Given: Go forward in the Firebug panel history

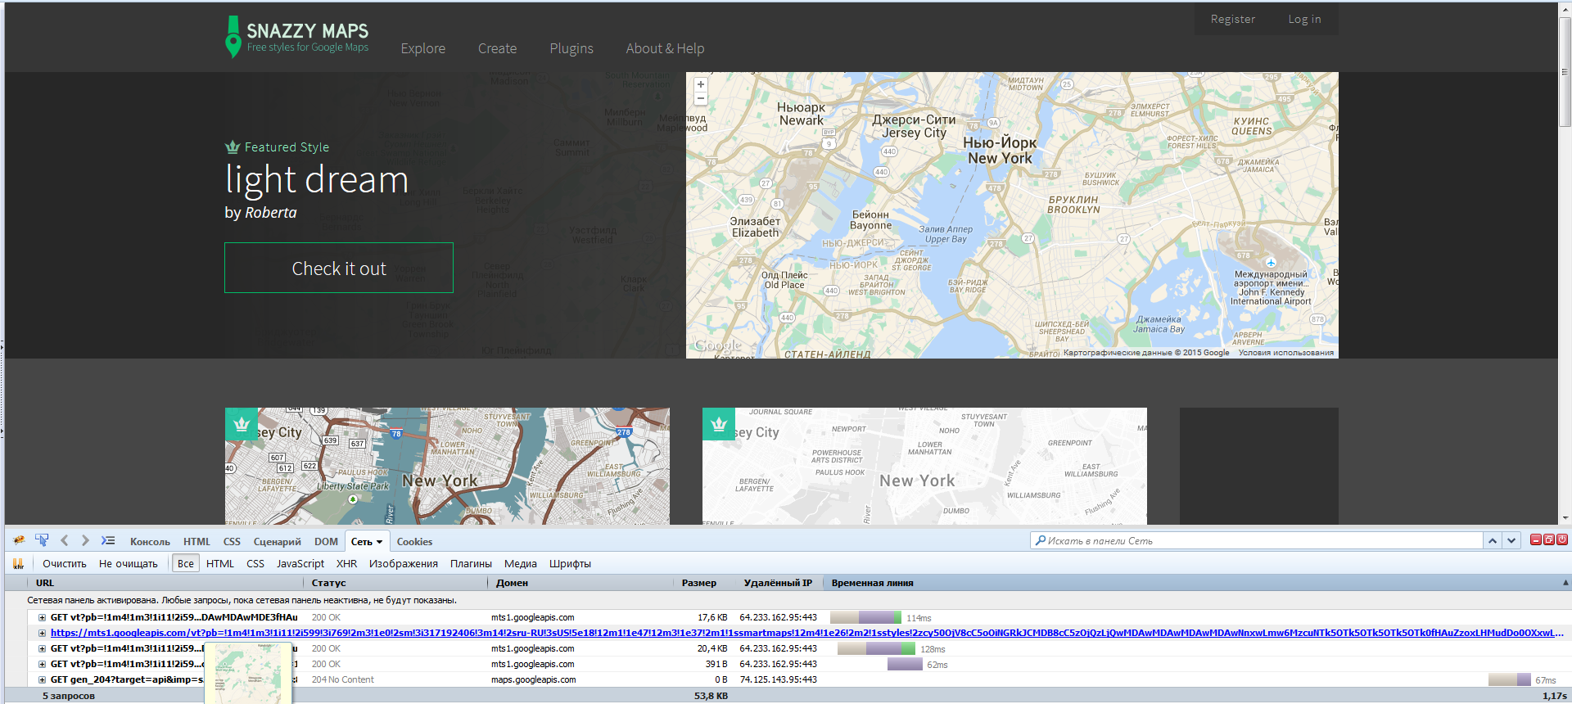Looking at the screenshot, I should [85, 540].
